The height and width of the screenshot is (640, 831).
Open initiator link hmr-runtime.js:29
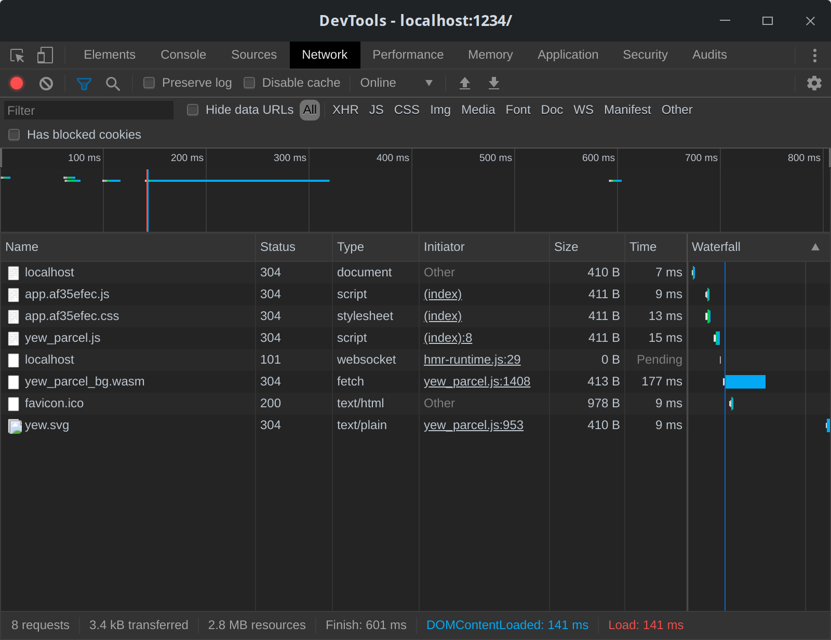click(472, 359)
